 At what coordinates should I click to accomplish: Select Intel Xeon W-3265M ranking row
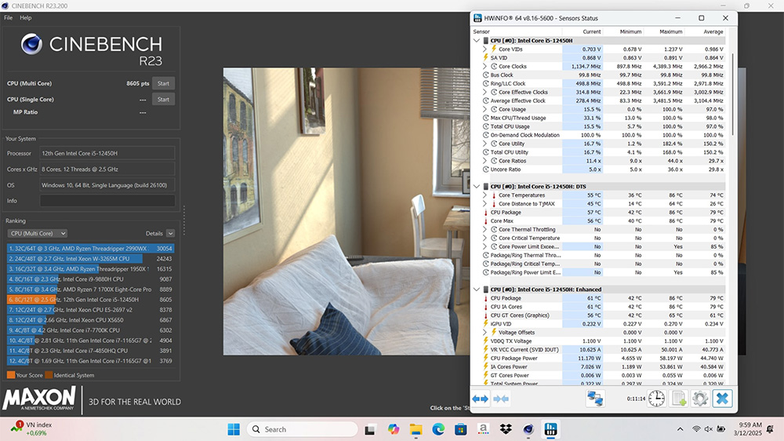90,259
